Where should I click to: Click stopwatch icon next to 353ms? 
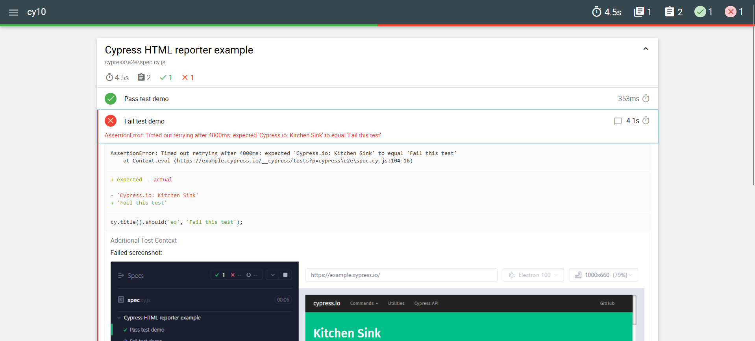click(646, 99)
